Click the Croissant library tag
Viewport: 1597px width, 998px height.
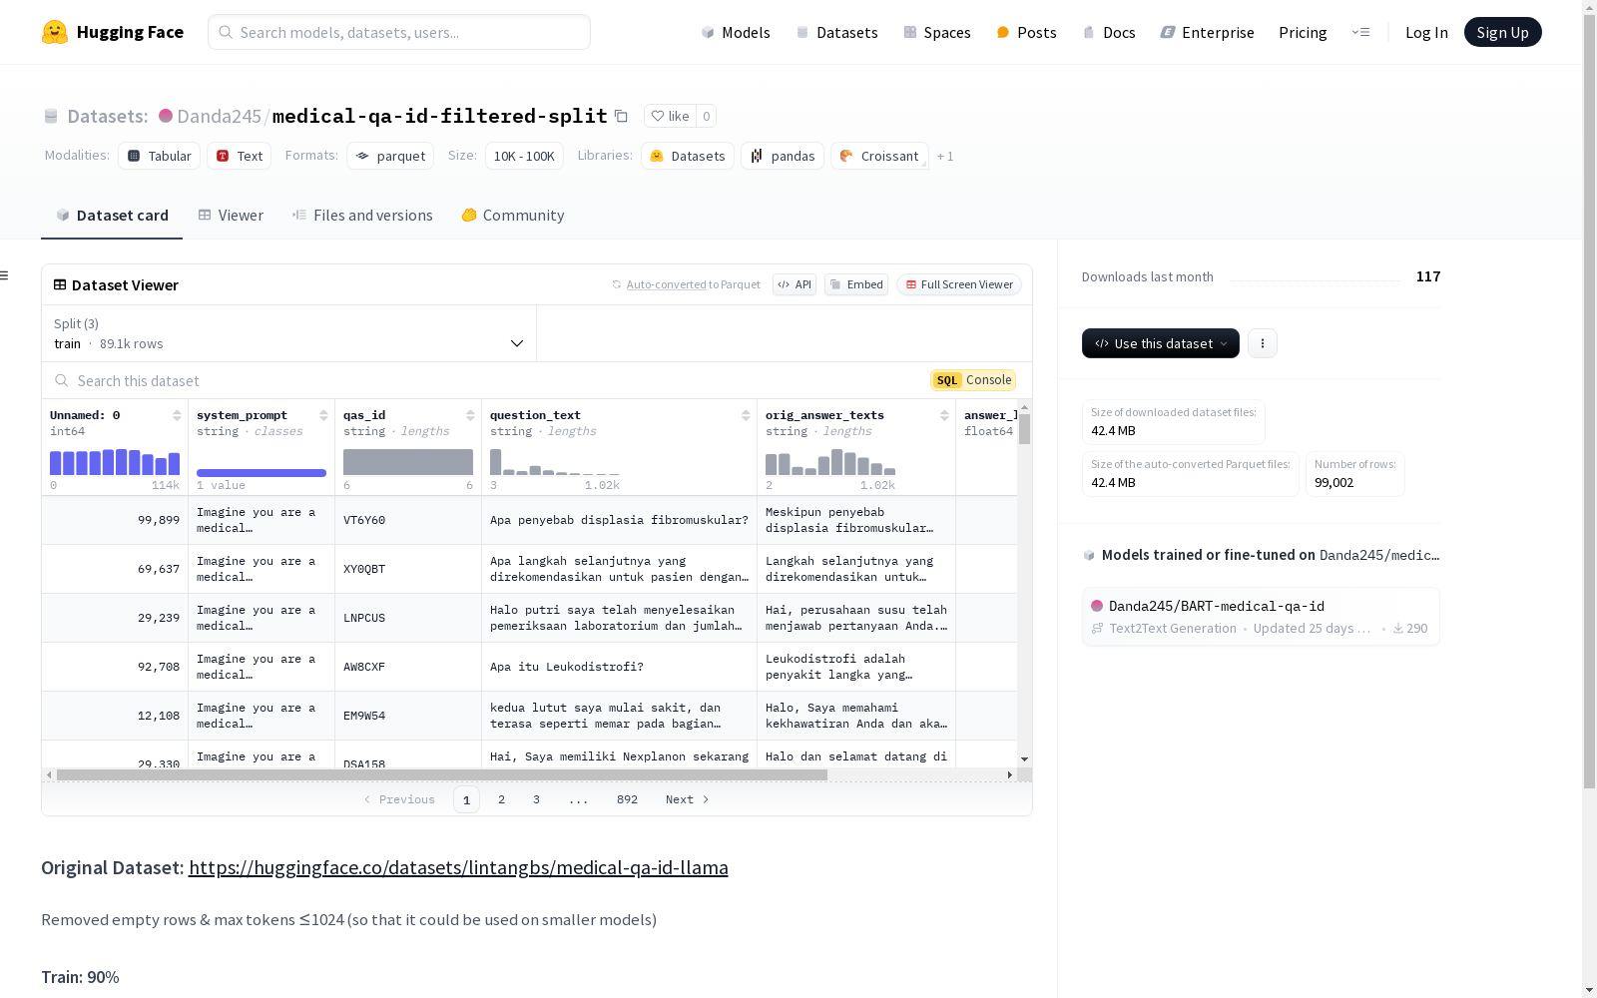pyautogui.click(x=879, y=156)
